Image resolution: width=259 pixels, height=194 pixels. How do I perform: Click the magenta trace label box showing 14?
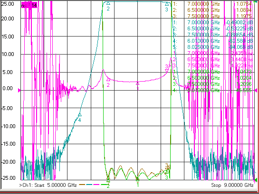pyautogui.click(x=29, y=5)
